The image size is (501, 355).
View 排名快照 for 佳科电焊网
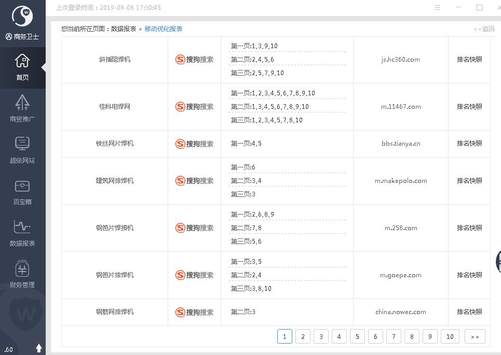[469, 107]
